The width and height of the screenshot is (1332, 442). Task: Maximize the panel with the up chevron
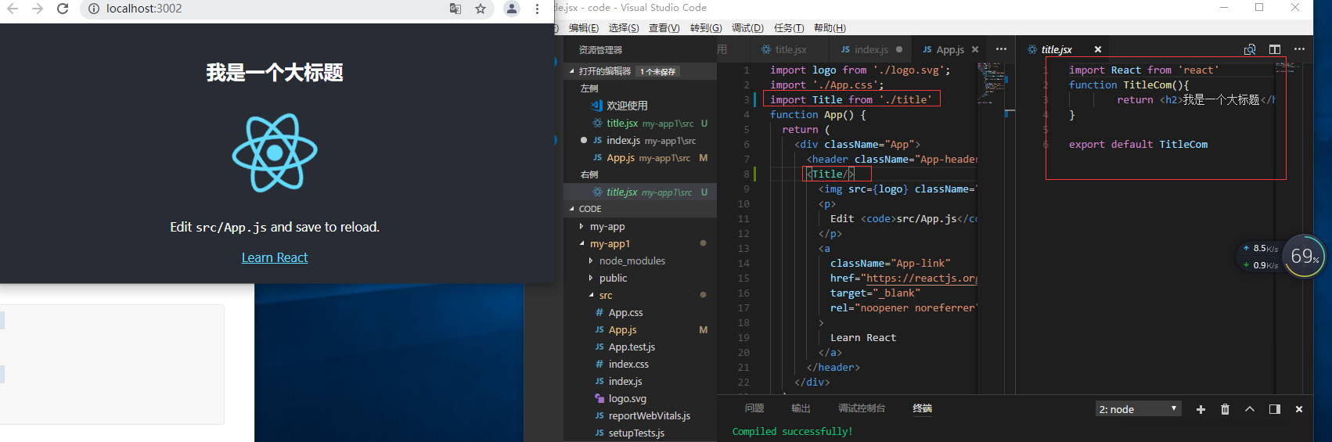(1250, 409)
